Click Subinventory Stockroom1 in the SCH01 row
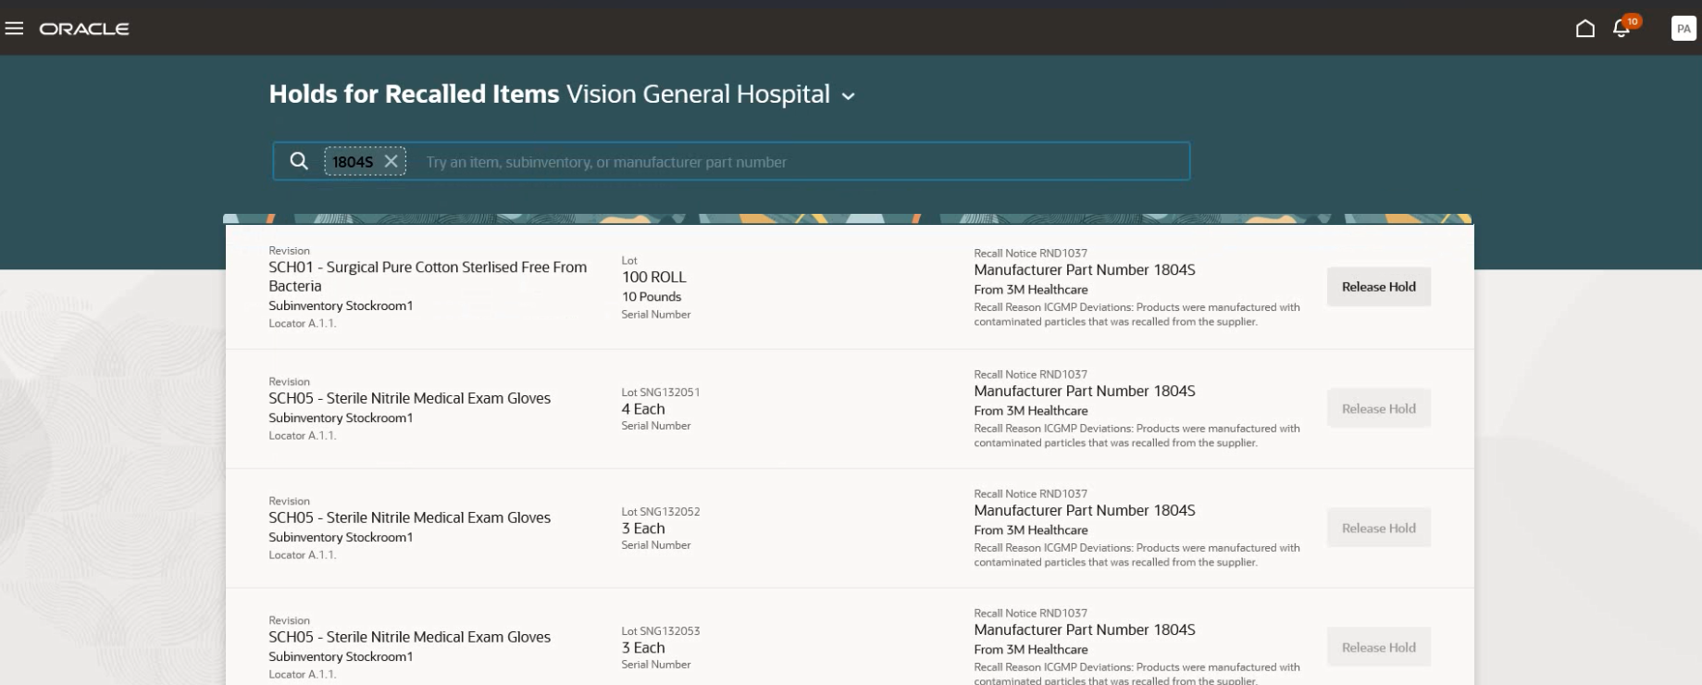The height and width of the screenshot is (685, 1702). click(341, 305)
